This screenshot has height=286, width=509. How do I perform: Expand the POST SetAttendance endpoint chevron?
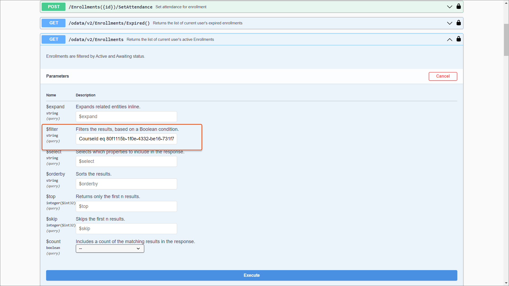450,7
